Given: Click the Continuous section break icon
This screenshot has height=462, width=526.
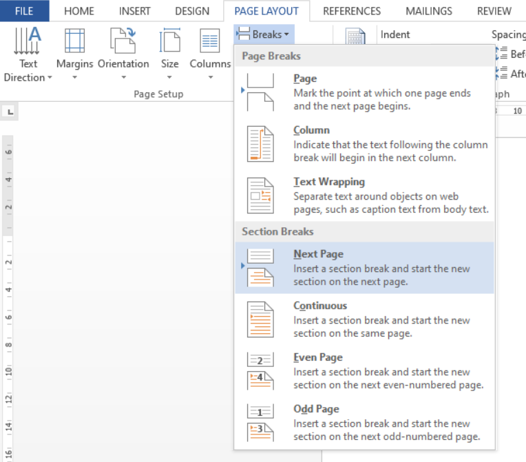Looking at the screenshot, I should point(260,319).
